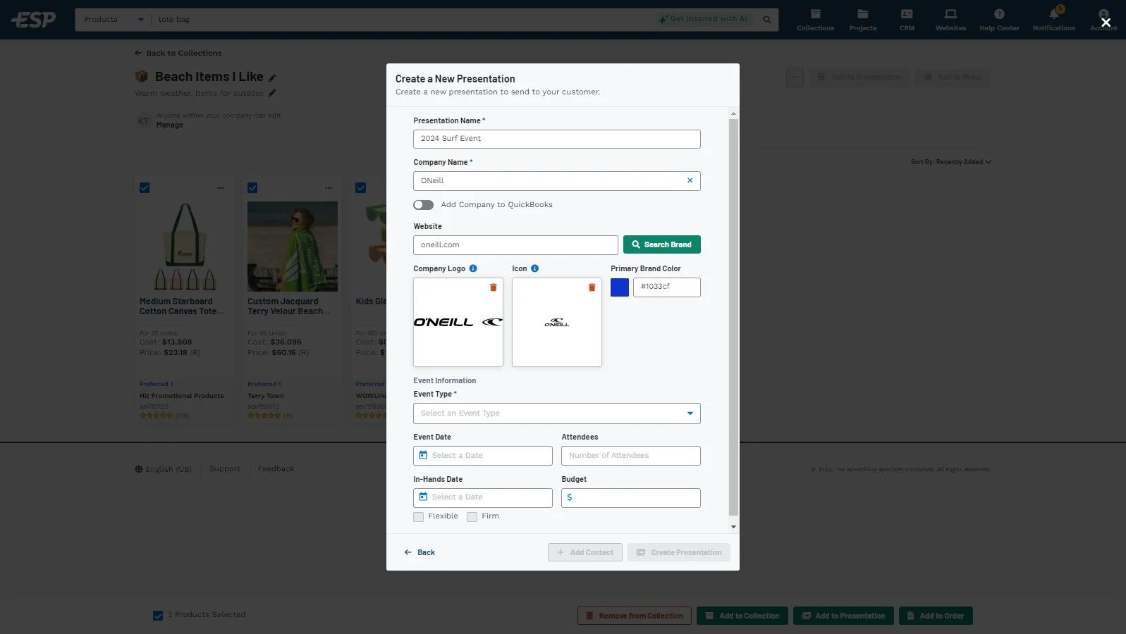Close the overlay with the white X
The image size is (1126, 634).
[1106, 23]
